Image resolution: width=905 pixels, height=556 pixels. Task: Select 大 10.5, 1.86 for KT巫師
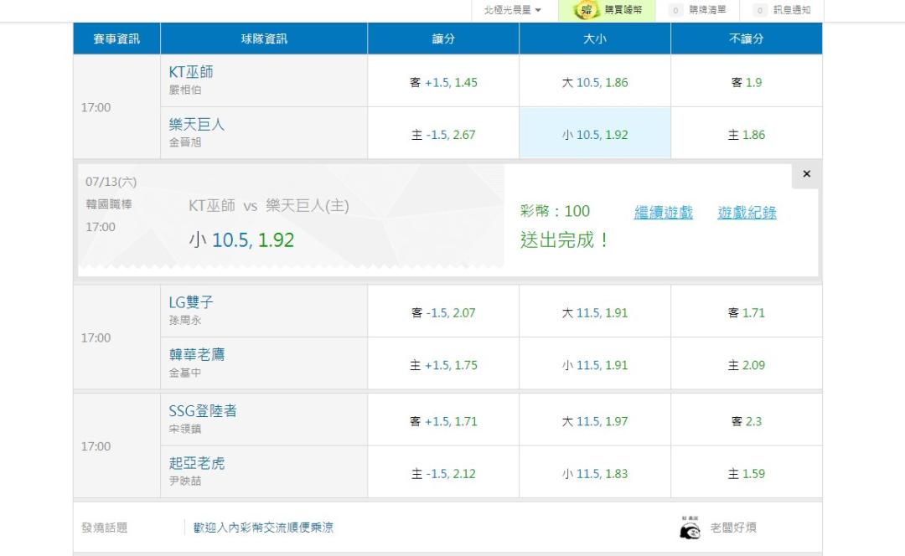pos(594,82)
